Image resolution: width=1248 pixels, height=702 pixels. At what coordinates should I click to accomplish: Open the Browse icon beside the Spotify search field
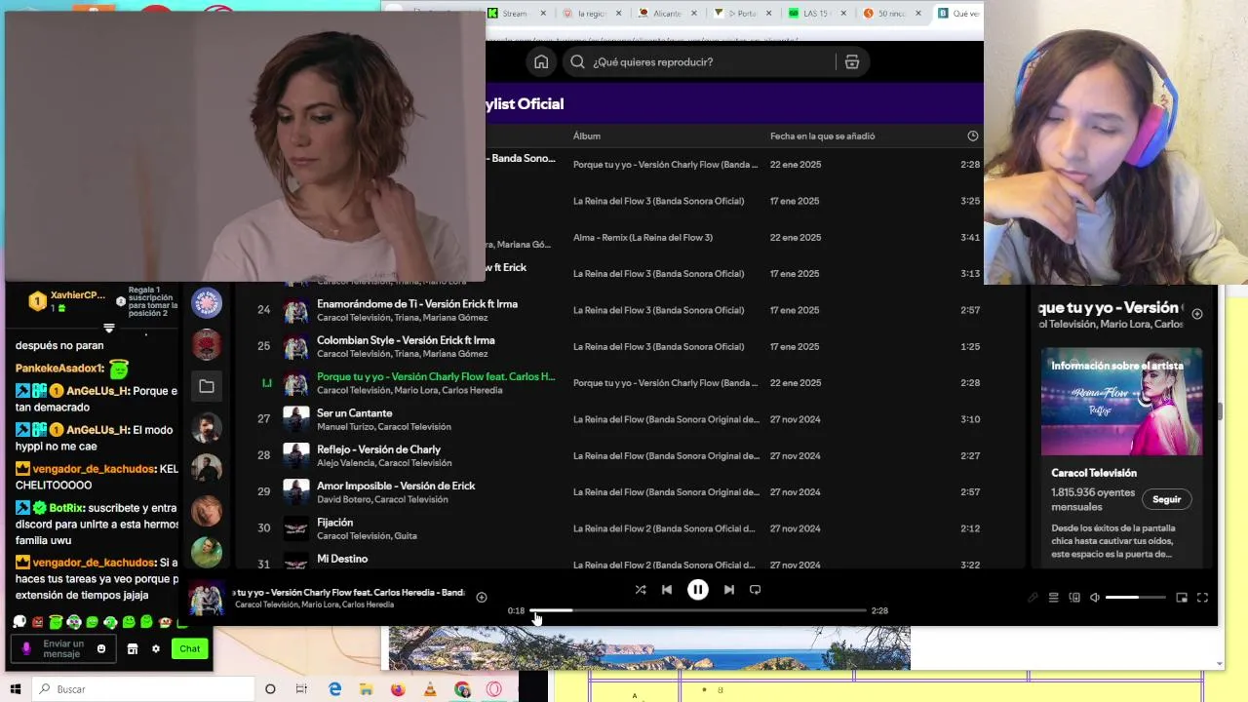(851, 61)
